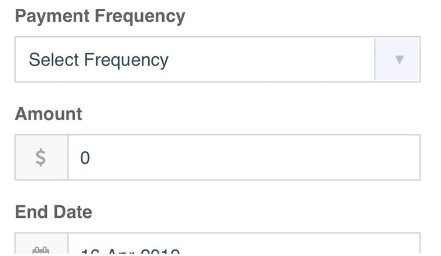Viewport: 441px width, 256px height.
Task: Click the empty area of Amount field
Action: [x=264, y=158]
